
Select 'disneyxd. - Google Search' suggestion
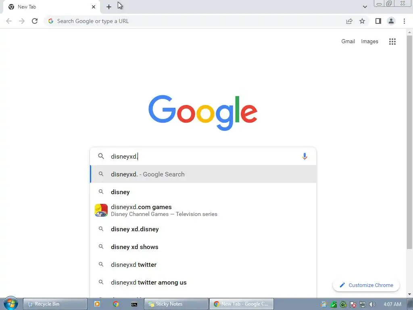203,174
